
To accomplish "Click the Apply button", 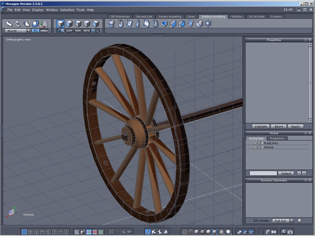I will pos(295,126).
